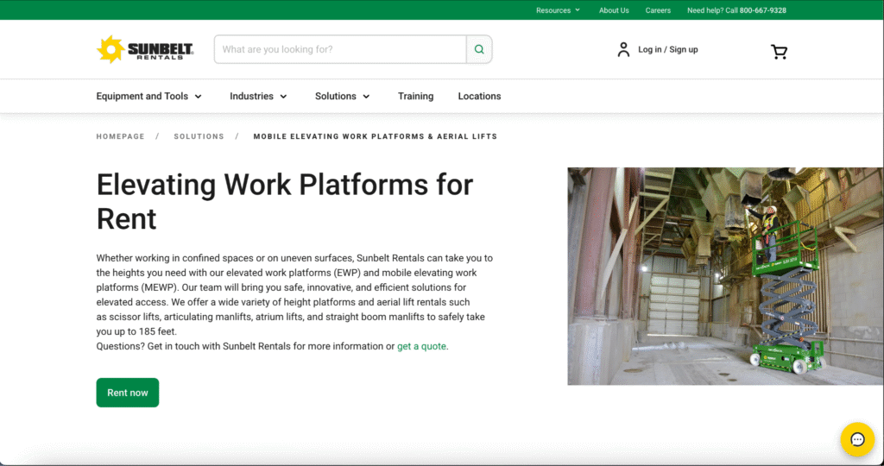
Task: Click the Sunbelt Rentals logo
Action: click(145, 49)
